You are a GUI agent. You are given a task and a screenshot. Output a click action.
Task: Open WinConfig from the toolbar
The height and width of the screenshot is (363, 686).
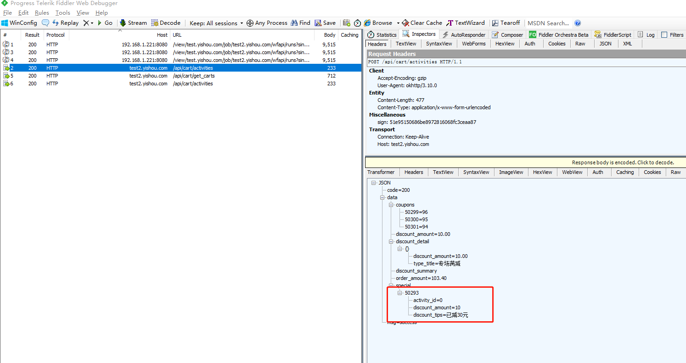point(19,23)
